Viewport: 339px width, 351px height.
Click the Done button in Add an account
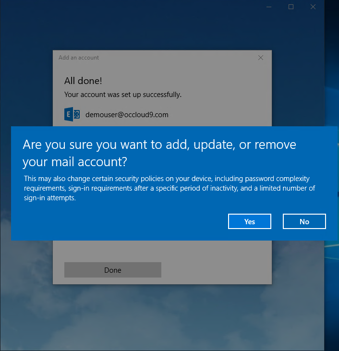coord(113,270)
